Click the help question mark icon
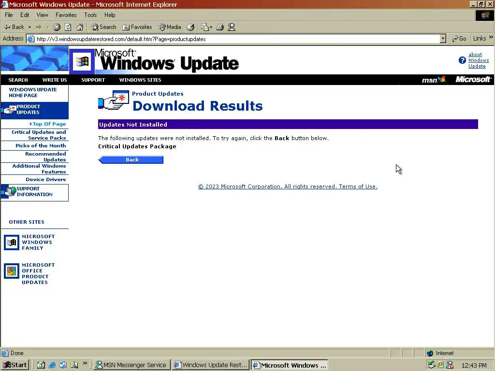 tap(462, 60)
